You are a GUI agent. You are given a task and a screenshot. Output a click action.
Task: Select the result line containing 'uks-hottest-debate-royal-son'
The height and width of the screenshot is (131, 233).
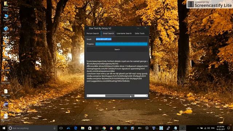click(x=117, y=61)
